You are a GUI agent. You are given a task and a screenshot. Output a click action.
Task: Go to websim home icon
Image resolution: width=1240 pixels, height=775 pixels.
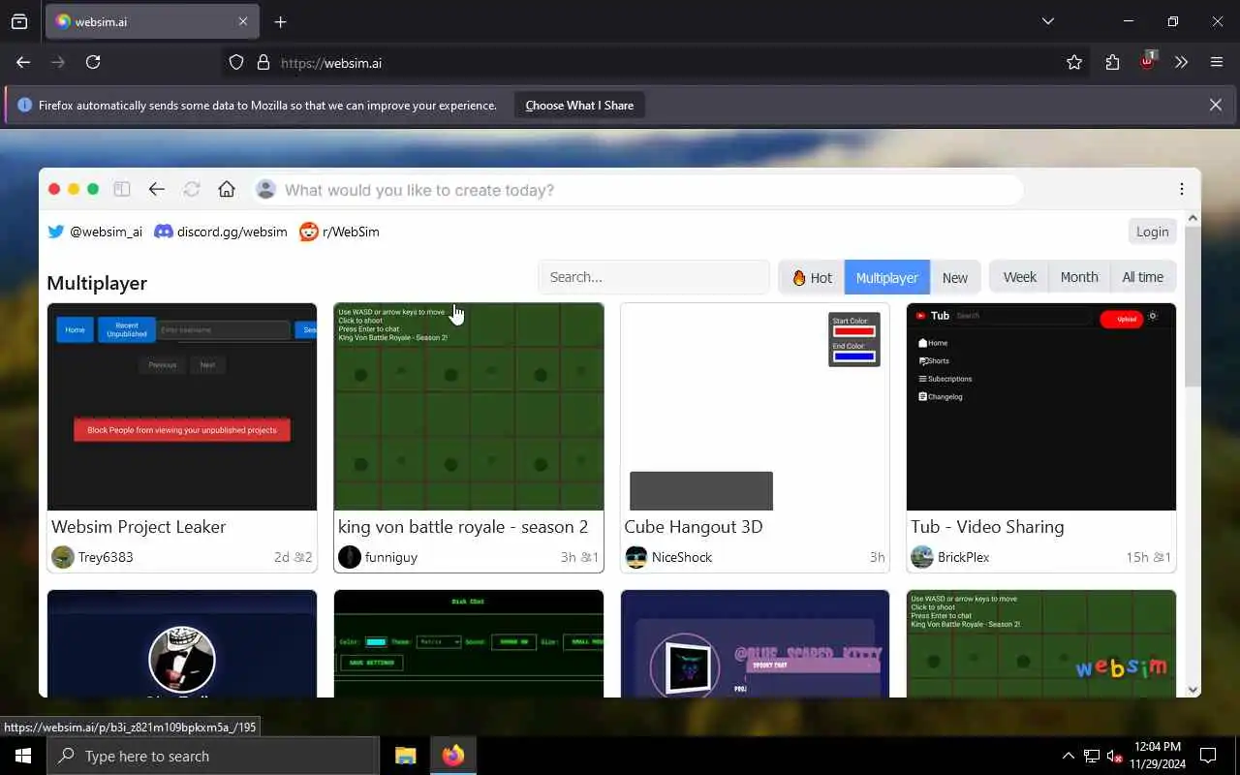coord(227,189)
